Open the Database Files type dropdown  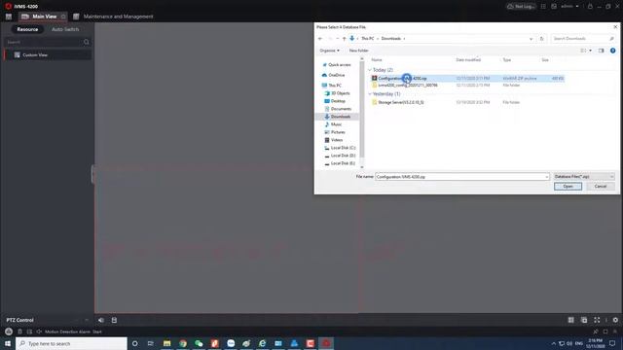click(584, 177)
